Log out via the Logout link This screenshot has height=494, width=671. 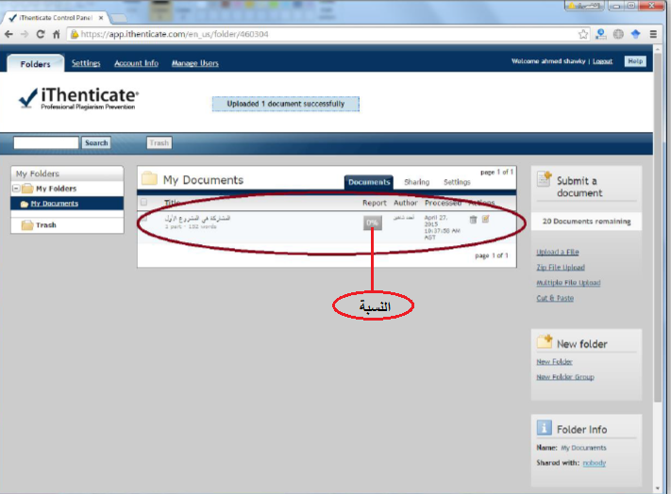pyautogui.click(x=602, y=61)
